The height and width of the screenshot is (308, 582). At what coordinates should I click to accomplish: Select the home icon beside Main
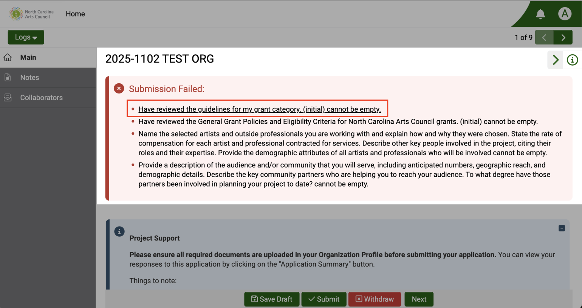coord(8,57)
